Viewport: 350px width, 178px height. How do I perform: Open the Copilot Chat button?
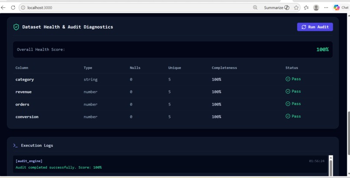(341, 7)
